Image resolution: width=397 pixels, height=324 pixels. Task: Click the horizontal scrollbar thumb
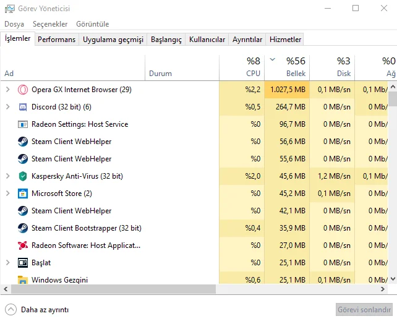[111, 289]
